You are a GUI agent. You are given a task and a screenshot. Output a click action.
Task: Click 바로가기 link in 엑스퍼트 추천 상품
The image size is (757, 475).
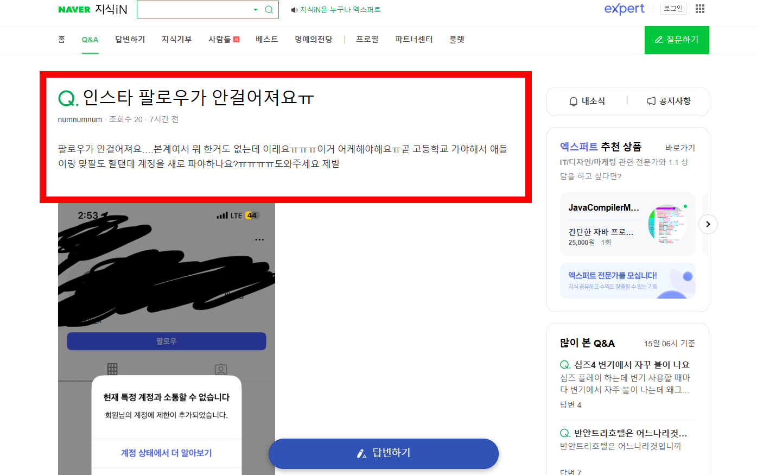tap(680, 148)
